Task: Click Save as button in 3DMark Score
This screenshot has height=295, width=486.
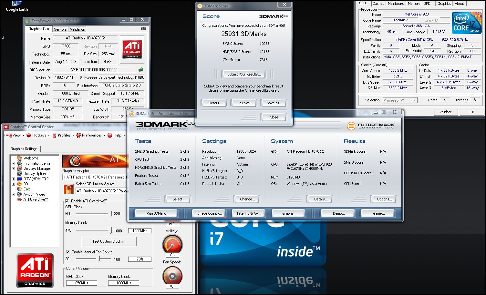Action: tap(274, 103)
